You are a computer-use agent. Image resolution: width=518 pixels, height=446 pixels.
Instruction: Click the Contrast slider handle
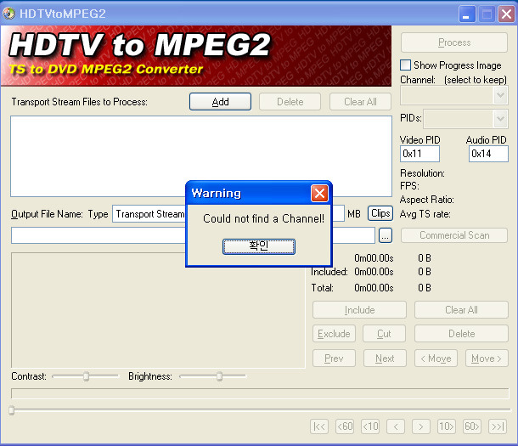[x=87, y=376]
